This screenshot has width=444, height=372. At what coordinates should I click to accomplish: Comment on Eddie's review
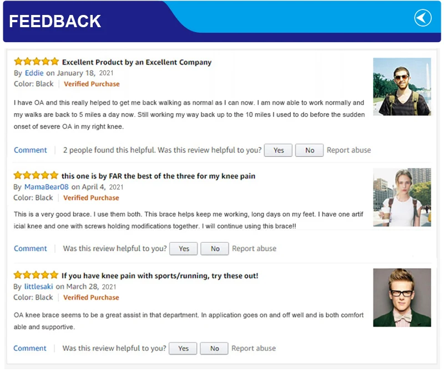pos(31,150)
